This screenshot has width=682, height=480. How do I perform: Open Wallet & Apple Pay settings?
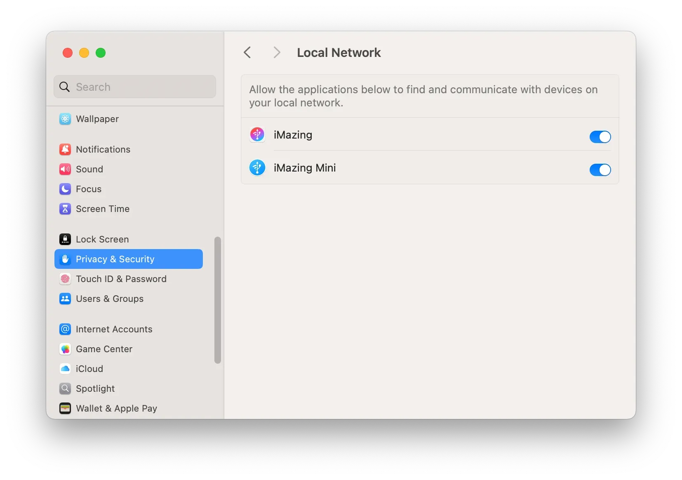click(x=116, y=408)
